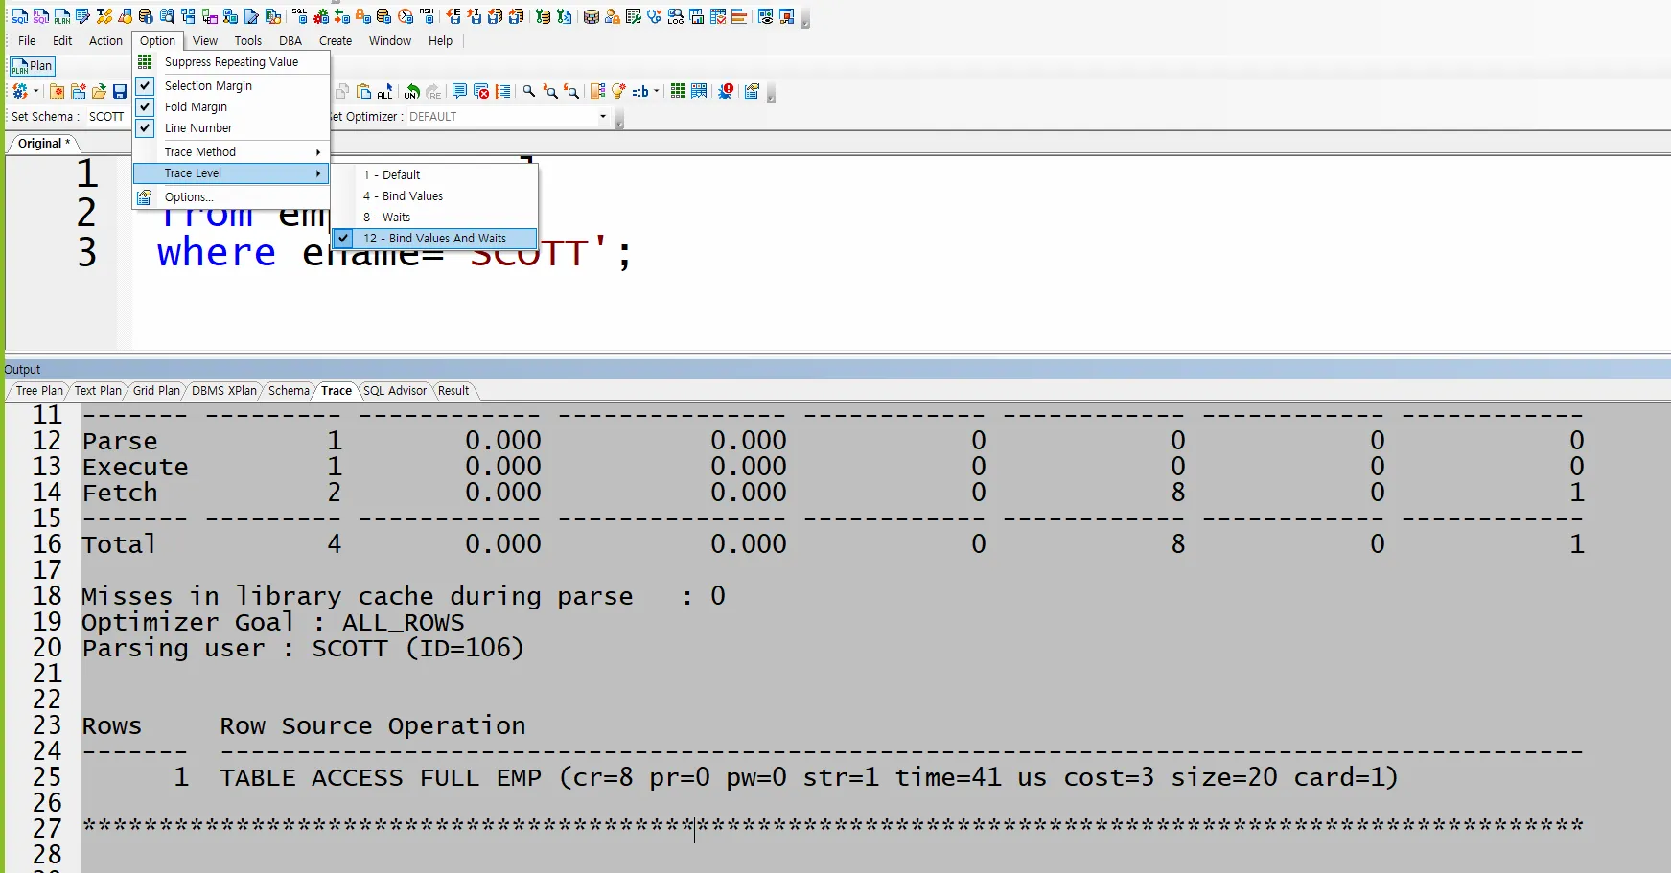The height and width of the screenshot is (873, 1671).
Task: Switch to the Result tab
Action: pyautogui.click(x=453, y=391)
